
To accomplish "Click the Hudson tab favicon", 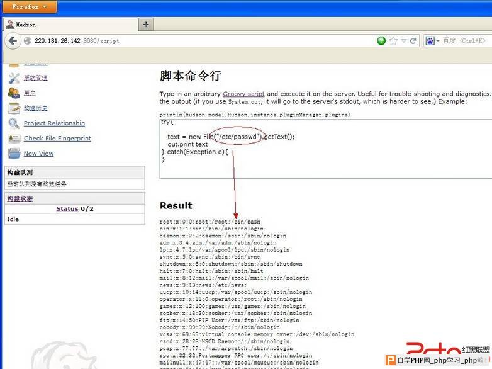I will [x=10, y=25].
